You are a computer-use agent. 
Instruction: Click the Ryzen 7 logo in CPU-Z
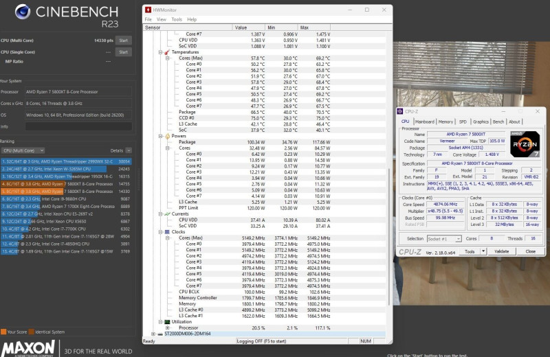525,144
